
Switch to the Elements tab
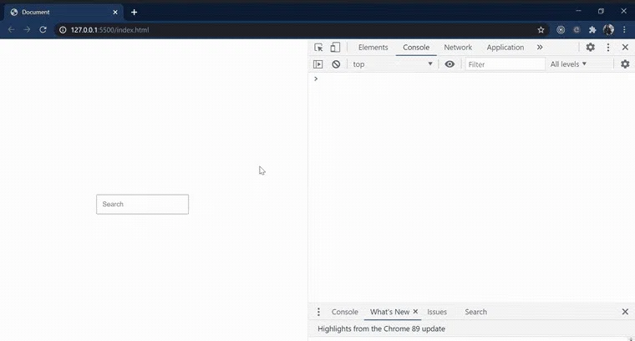(x=373, y=48)
